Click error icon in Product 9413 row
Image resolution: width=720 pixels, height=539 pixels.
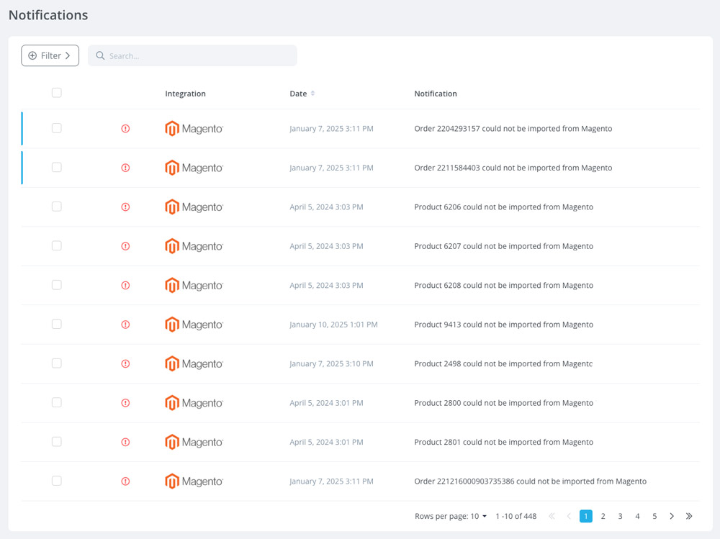coord(125,325)
